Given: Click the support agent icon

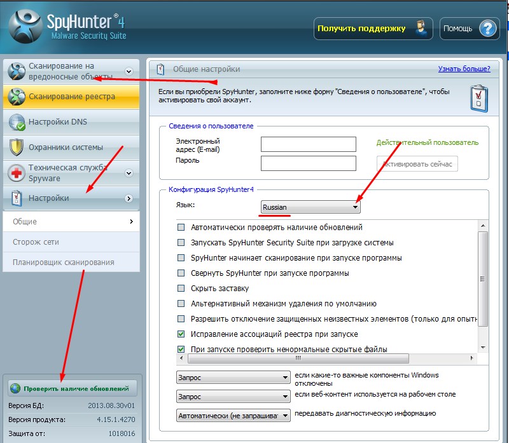Looking at the screenshot, I should (x=421, y=29).
